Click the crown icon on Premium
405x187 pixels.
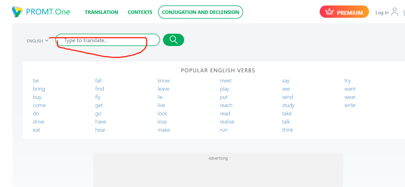tap(330, 12)
